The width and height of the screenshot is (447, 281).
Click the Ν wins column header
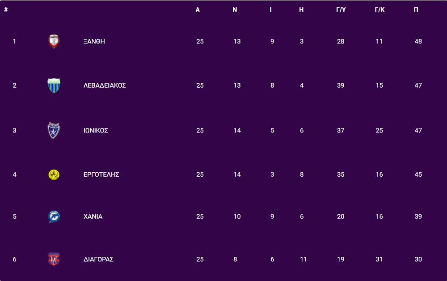[235, 10]
